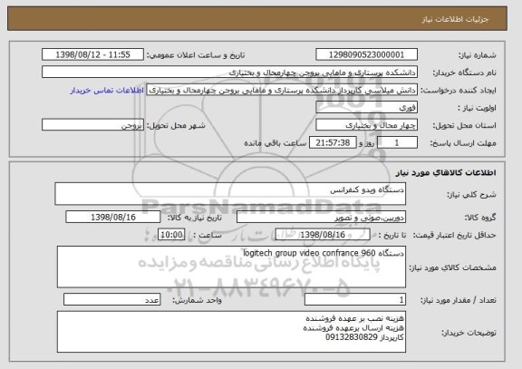Click the ساعت field showing 10:00
The width and height of the screenshot is (522, 369).
171,235
